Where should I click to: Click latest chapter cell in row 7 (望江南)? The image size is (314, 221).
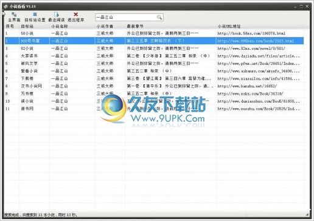pyautogui.click(x=169, y=78)
